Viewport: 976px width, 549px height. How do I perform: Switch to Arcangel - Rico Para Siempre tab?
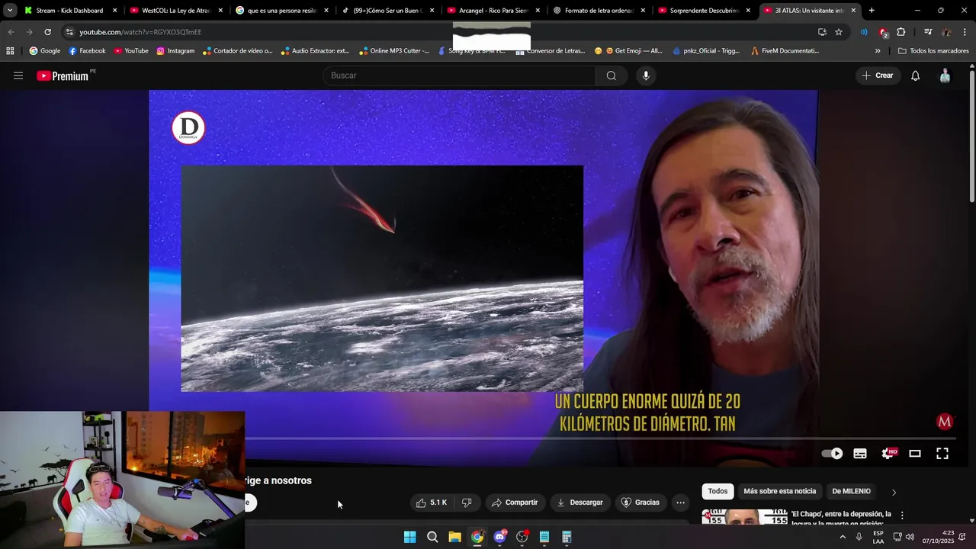[x=493, y=11]
